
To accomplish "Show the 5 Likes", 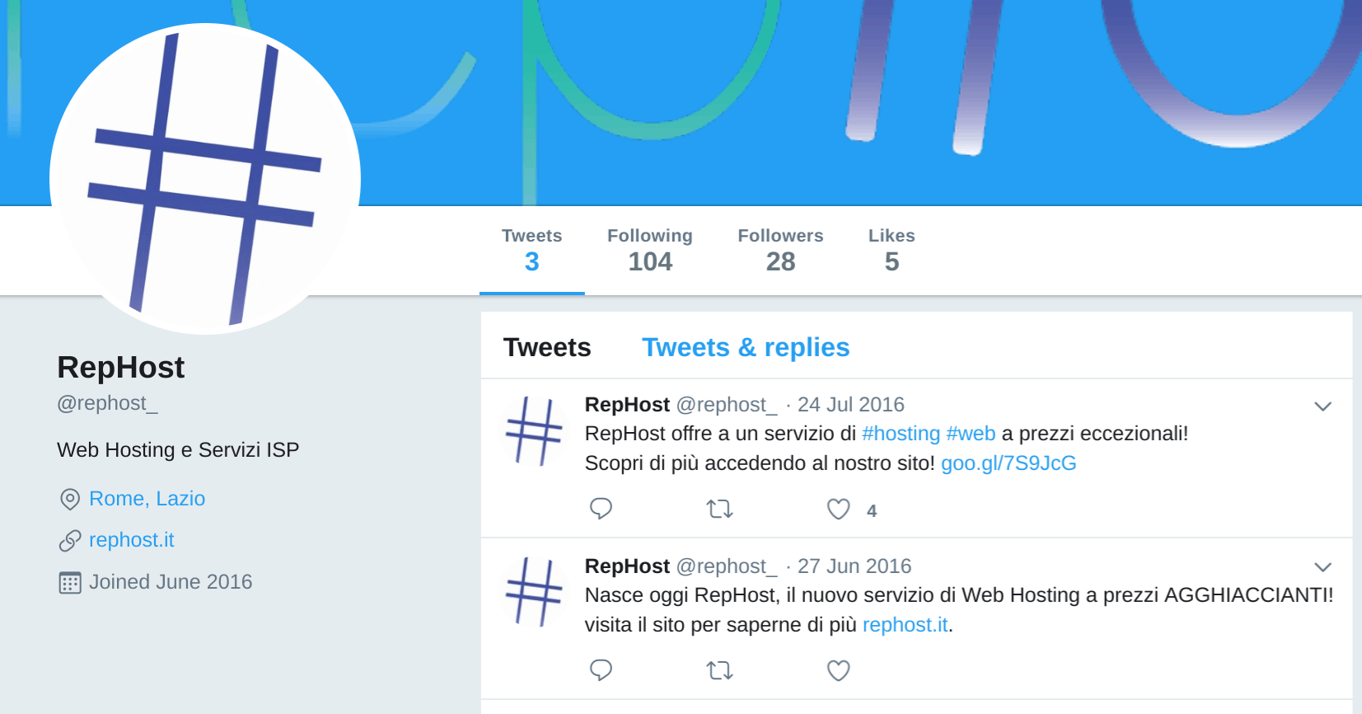I will (x=892, y=250).
